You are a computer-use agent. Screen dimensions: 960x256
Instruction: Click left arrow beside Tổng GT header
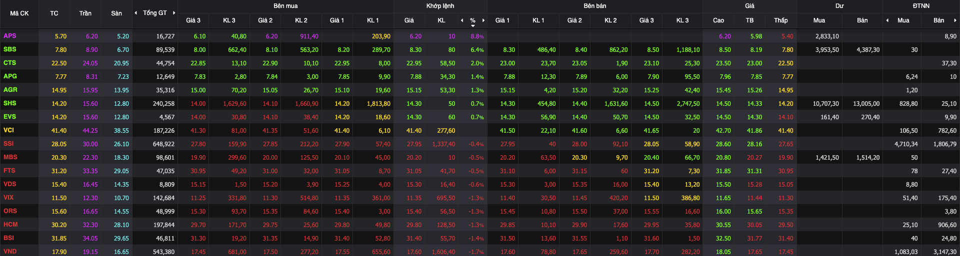point(136,13)
